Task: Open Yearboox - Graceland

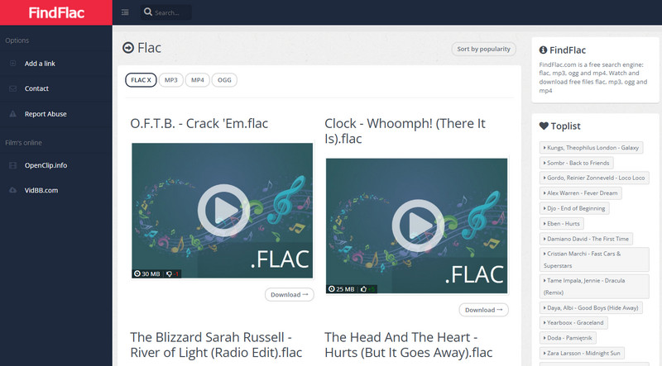Action: click(573, 323)
